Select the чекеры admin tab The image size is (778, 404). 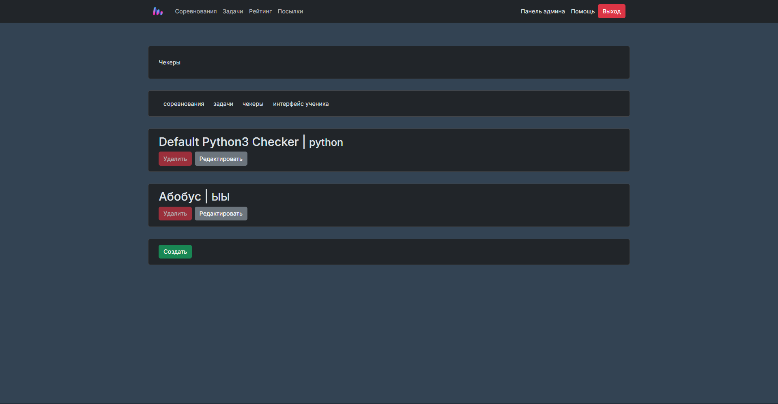click(x=253, y=104)
